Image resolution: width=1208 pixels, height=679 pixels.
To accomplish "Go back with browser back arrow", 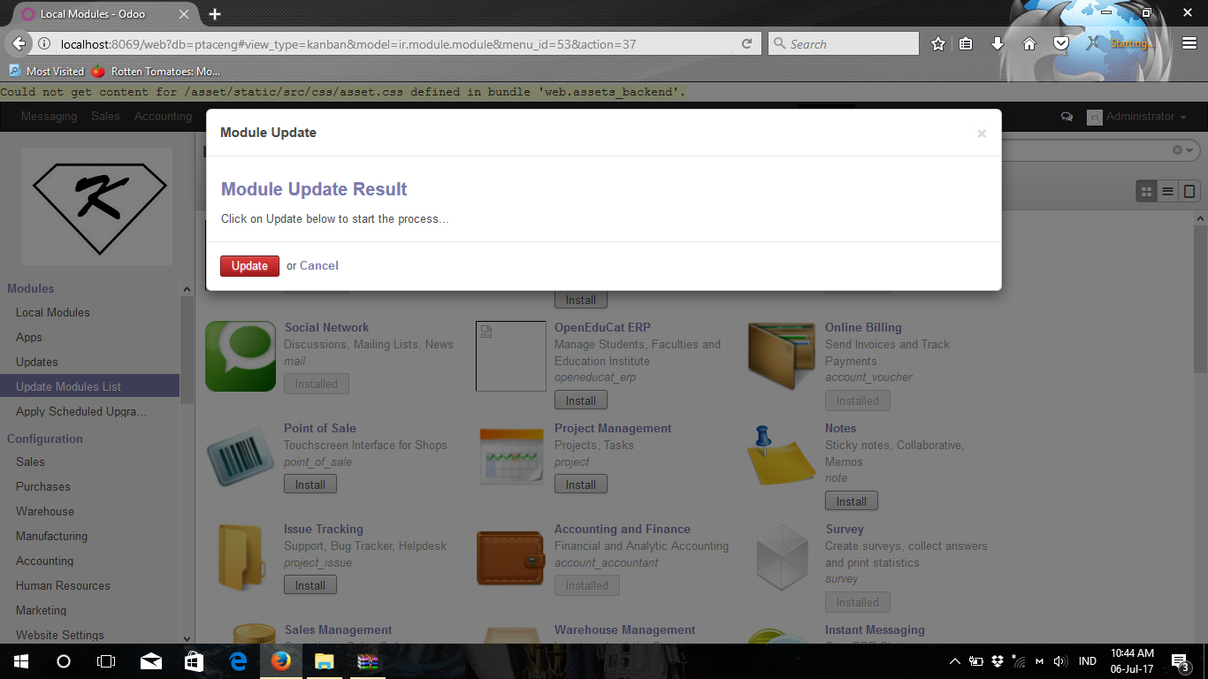I will 19,44.
